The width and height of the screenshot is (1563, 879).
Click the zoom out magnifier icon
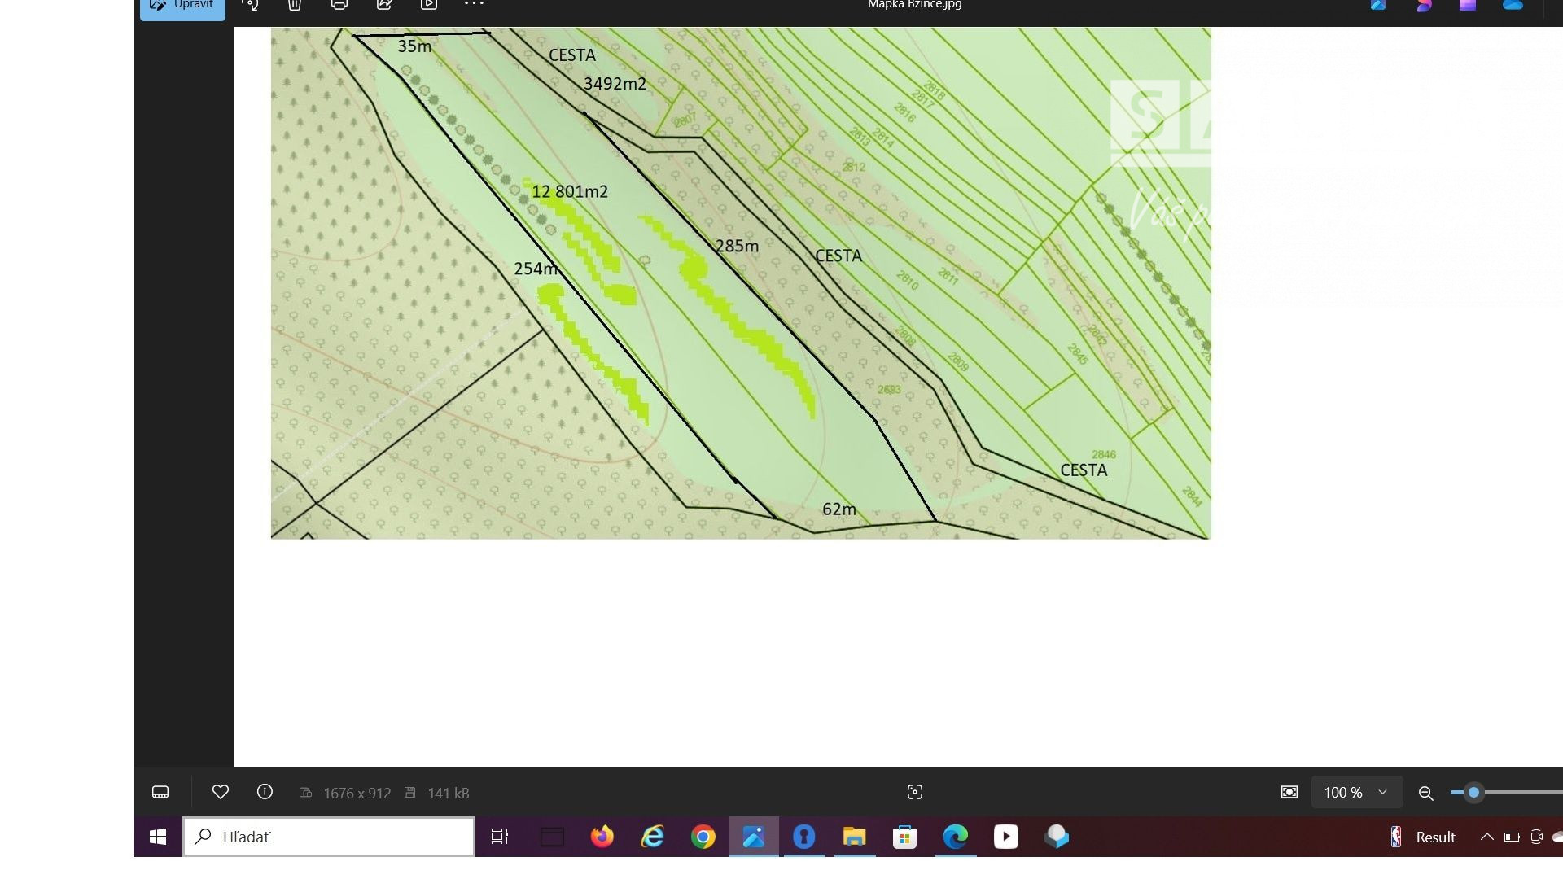pos(1425,793)
